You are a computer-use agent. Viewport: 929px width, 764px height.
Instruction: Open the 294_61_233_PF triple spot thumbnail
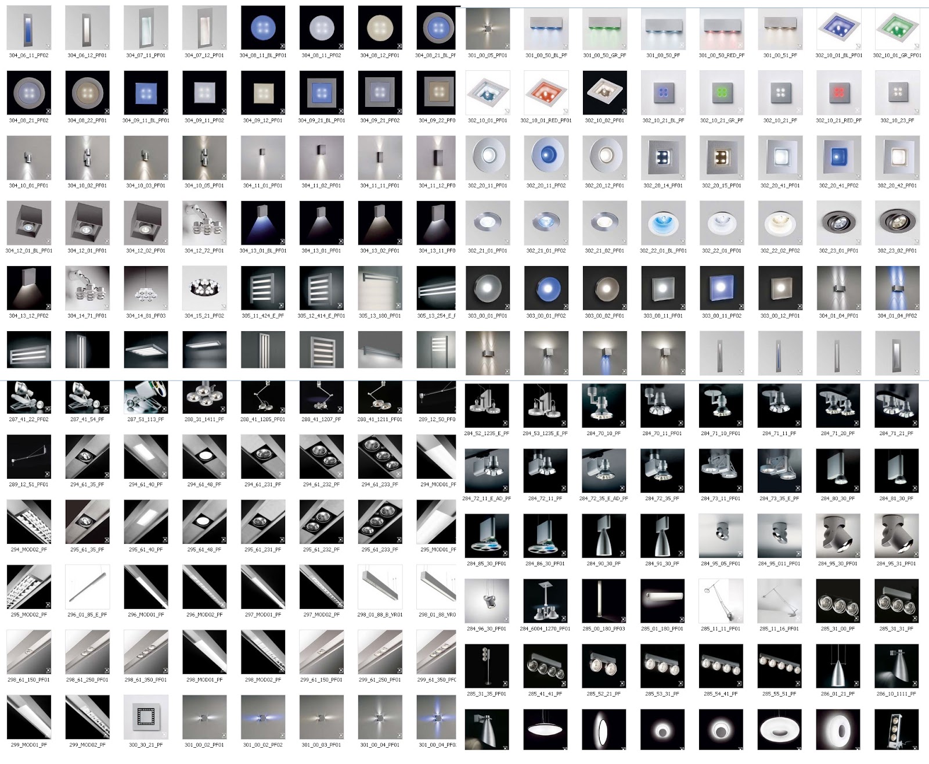(380, 456)
